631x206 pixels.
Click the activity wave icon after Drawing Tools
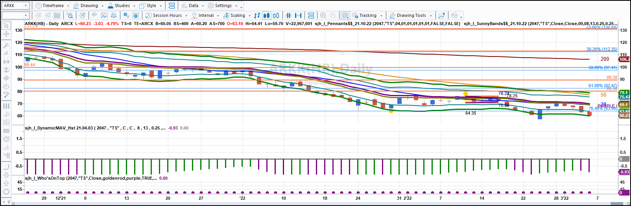(x=454, y=15)
